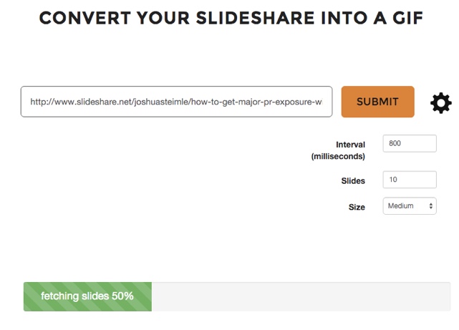Focus the slideshare URL input field
This screenshot has height=330, width=459.
(177, 102)
